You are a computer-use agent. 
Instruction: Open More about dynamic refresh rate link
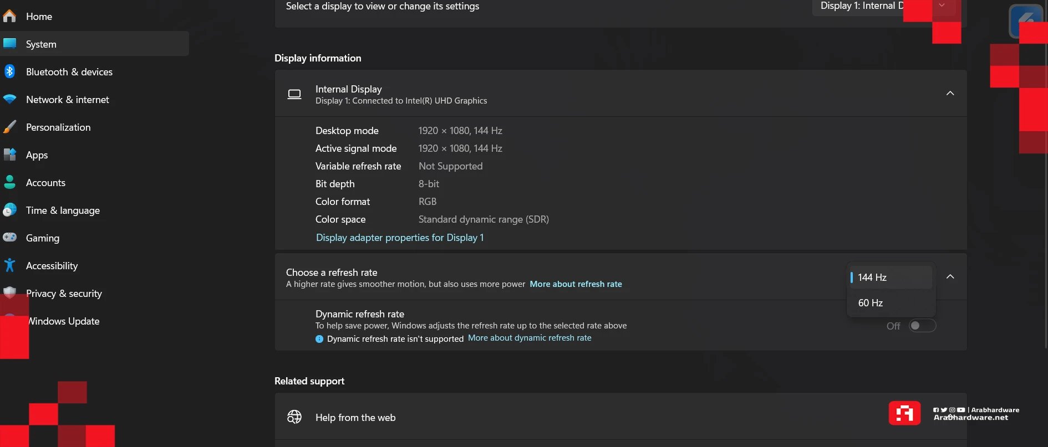pyautogui.click(x=530, y=338)
